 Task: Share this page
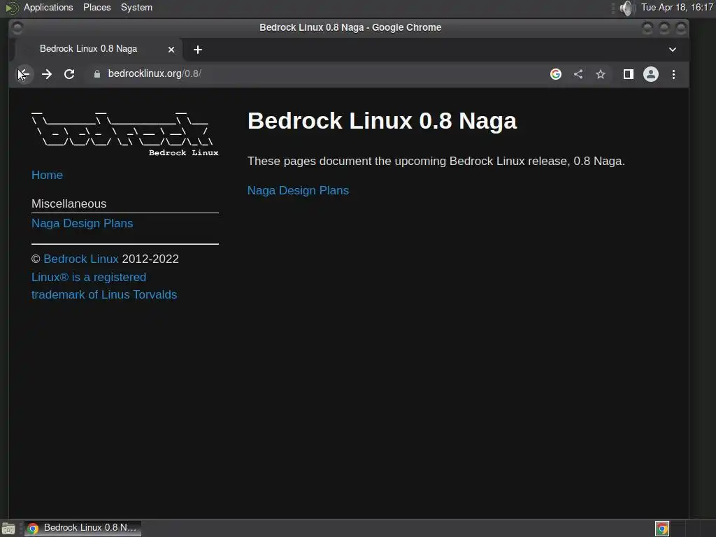[578, 74]
